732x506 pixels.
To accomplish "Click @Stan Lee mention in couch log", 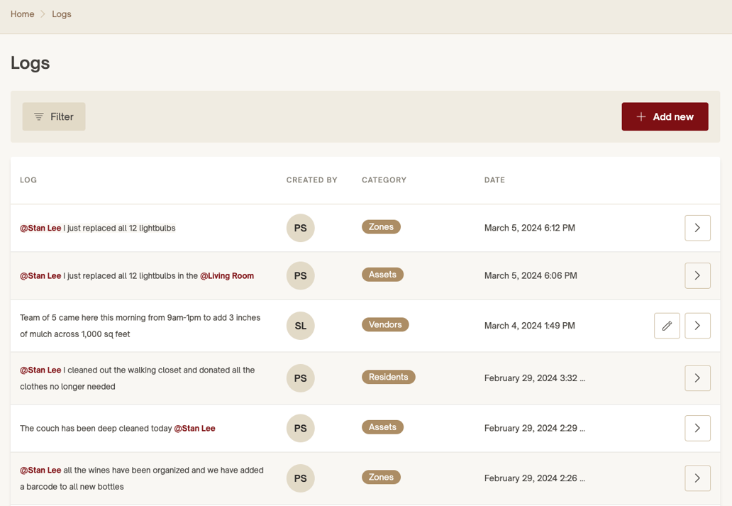I will [x=195, y=428].
